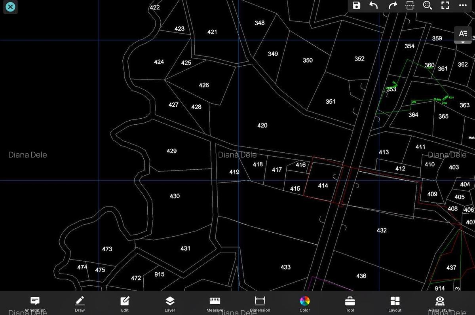This screenshot has height=315, width=475.
Task: Select parcel label 426
Action: 204,85
